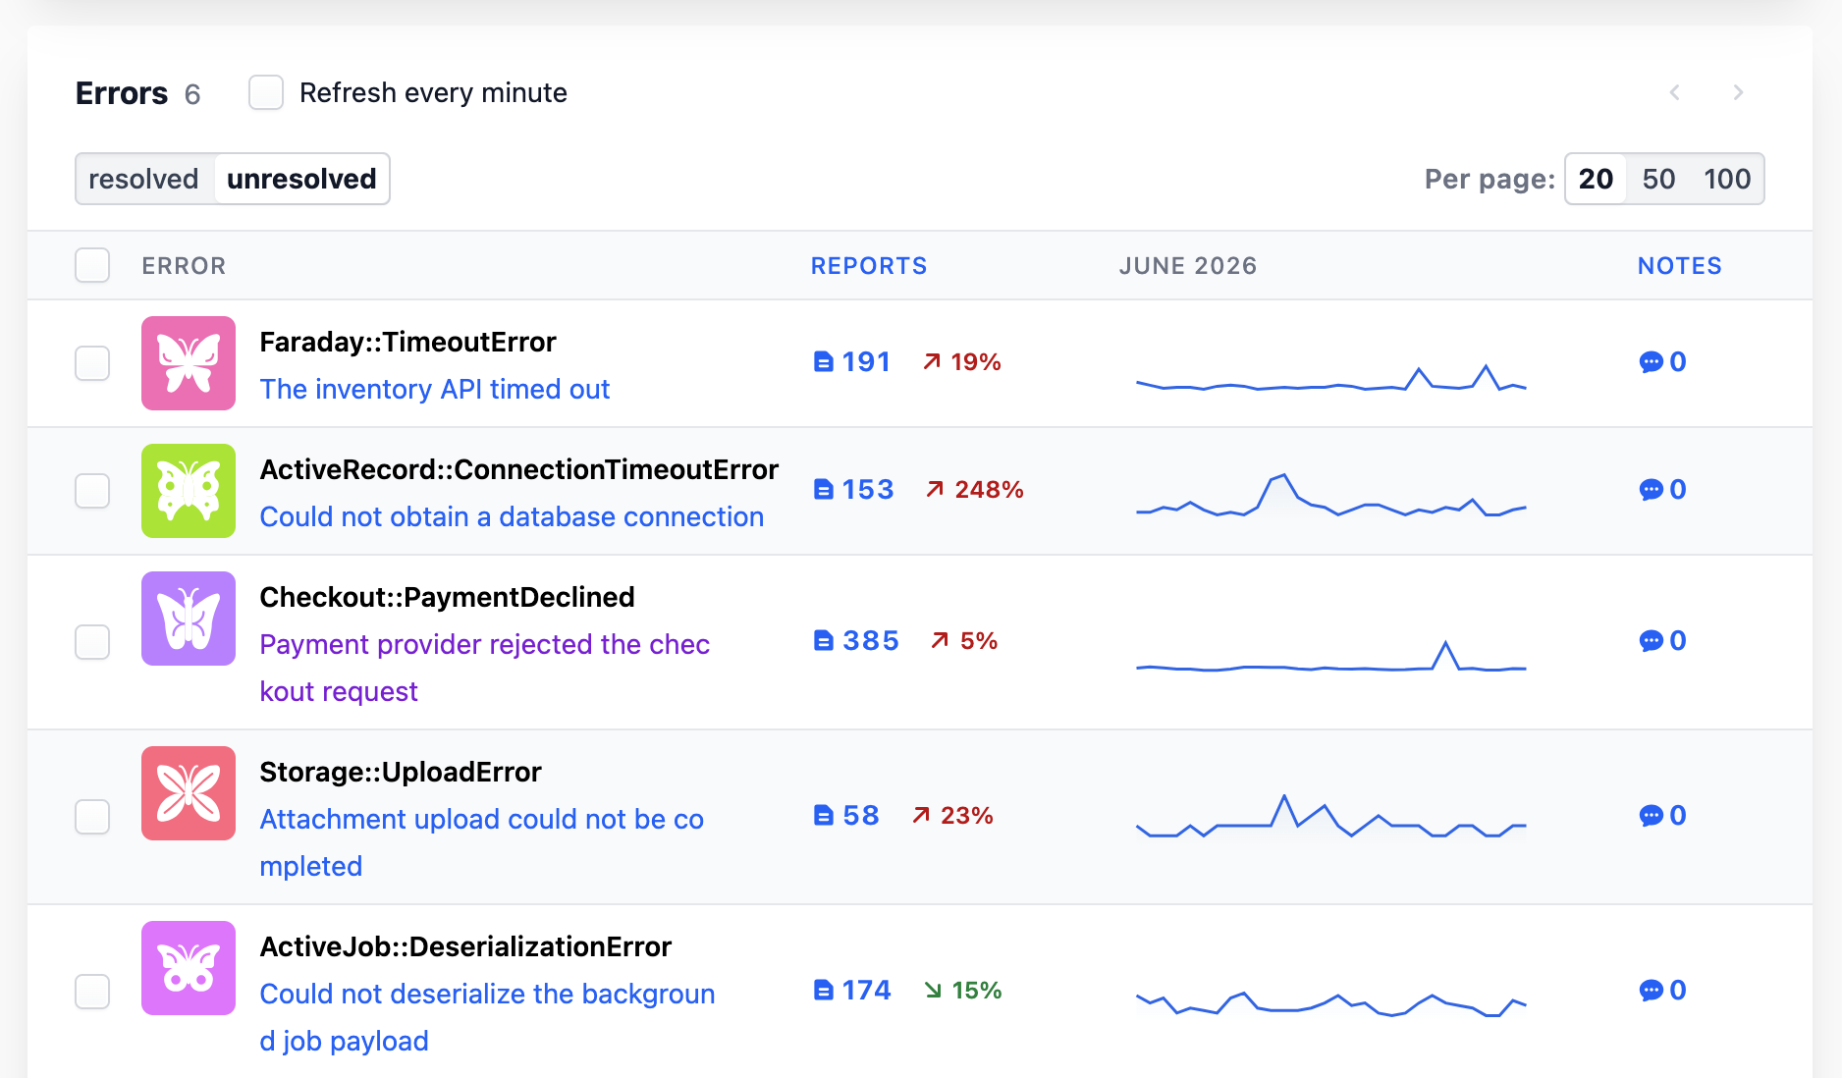Click the 23% increase trend value

(x=952, y=816)
